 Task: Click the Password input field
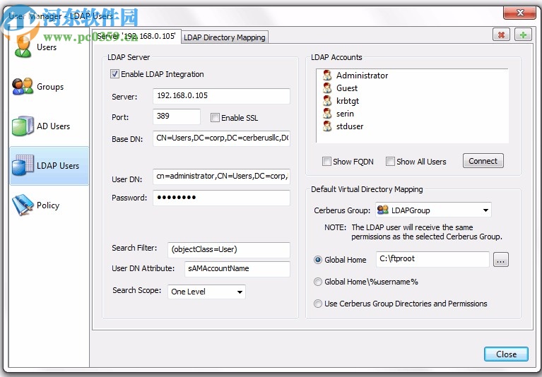point(221,198)
